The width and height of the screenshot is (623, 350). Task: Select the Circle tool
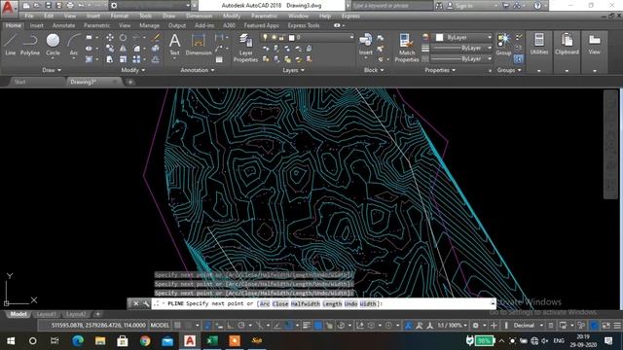[x=53, y=44]
